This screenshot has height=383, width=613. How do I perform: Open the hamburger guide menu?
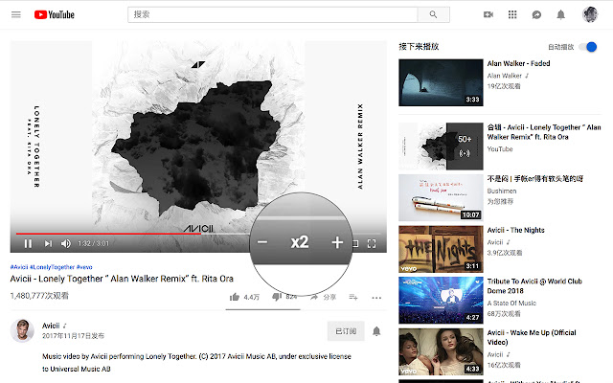(x=15, y=14)
